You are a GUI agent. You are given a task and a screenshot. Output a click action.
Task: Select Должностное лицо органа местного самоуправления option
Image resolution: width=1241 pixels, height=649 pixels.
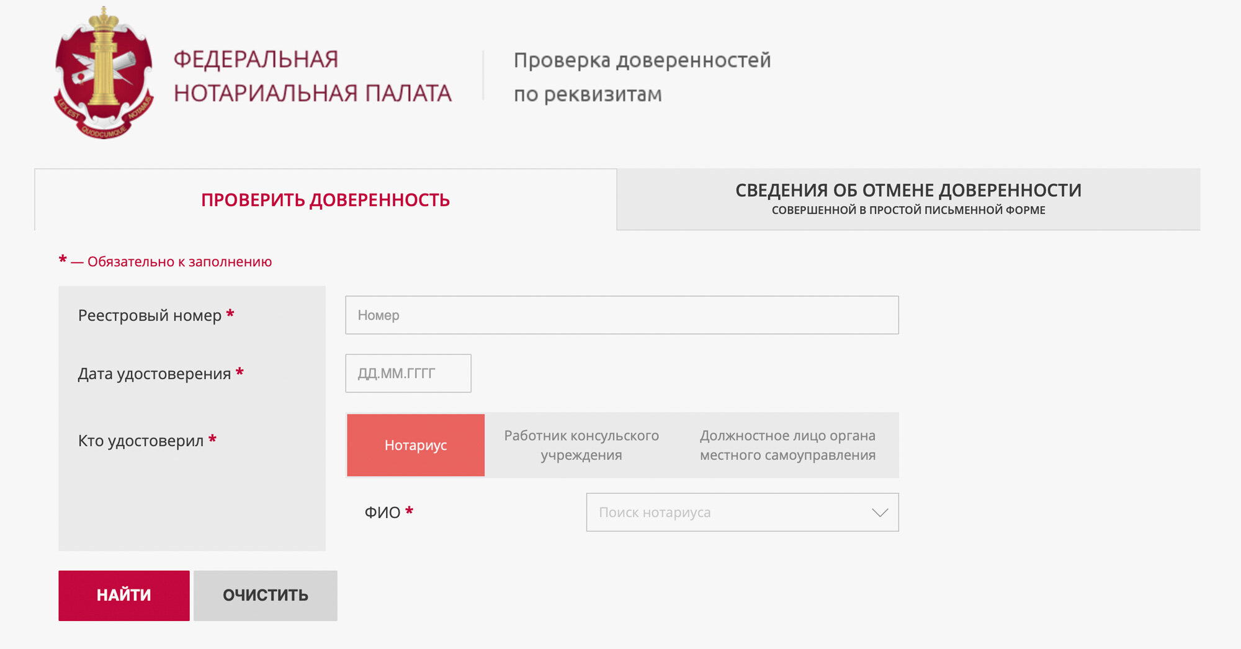pos(787,445)
